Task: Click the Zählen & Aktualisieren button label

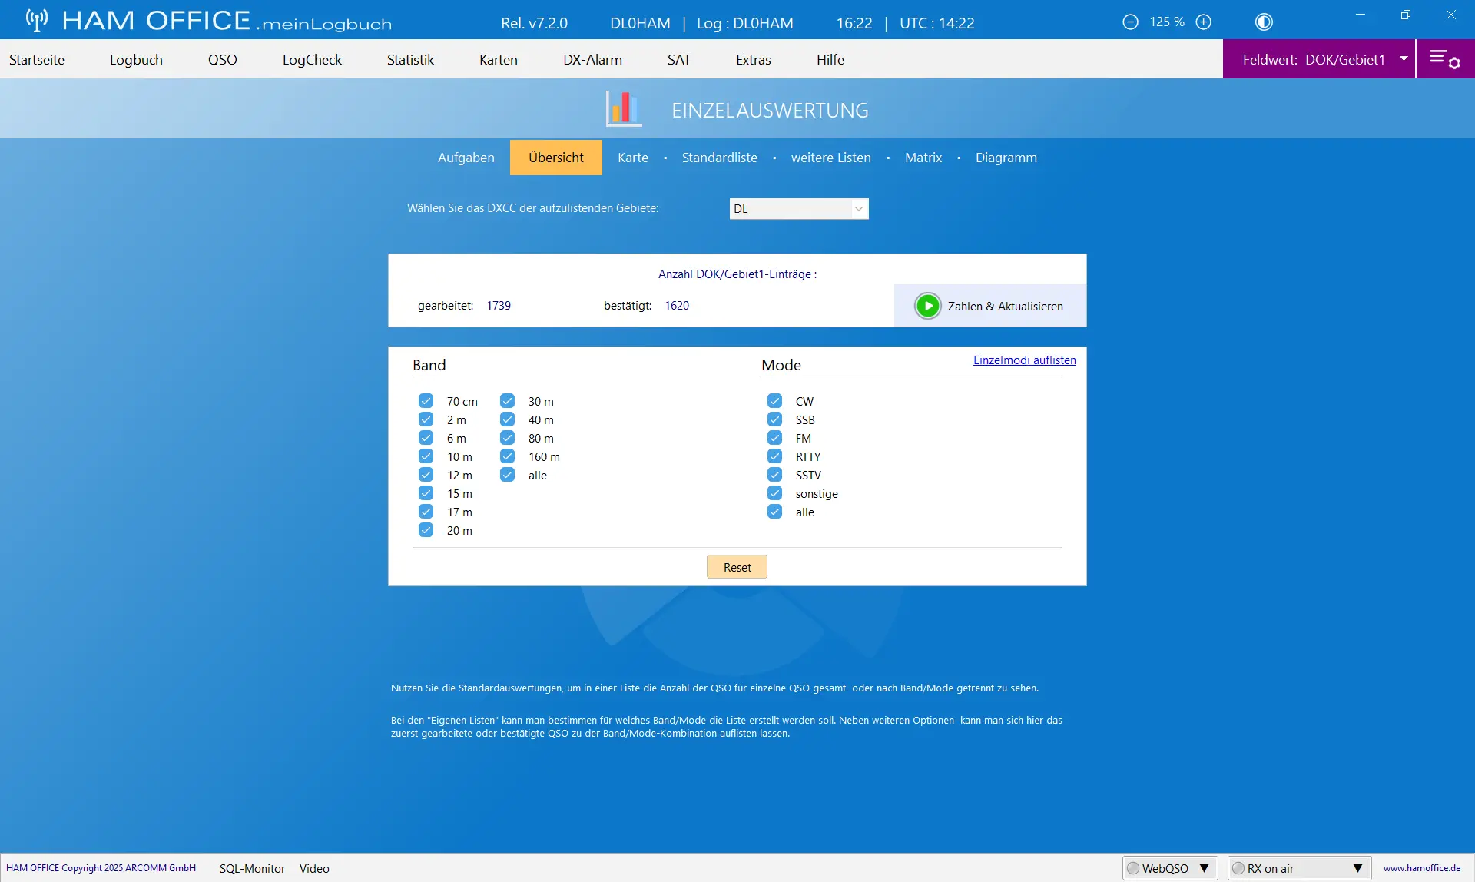Action: (x=1006, y=306)
